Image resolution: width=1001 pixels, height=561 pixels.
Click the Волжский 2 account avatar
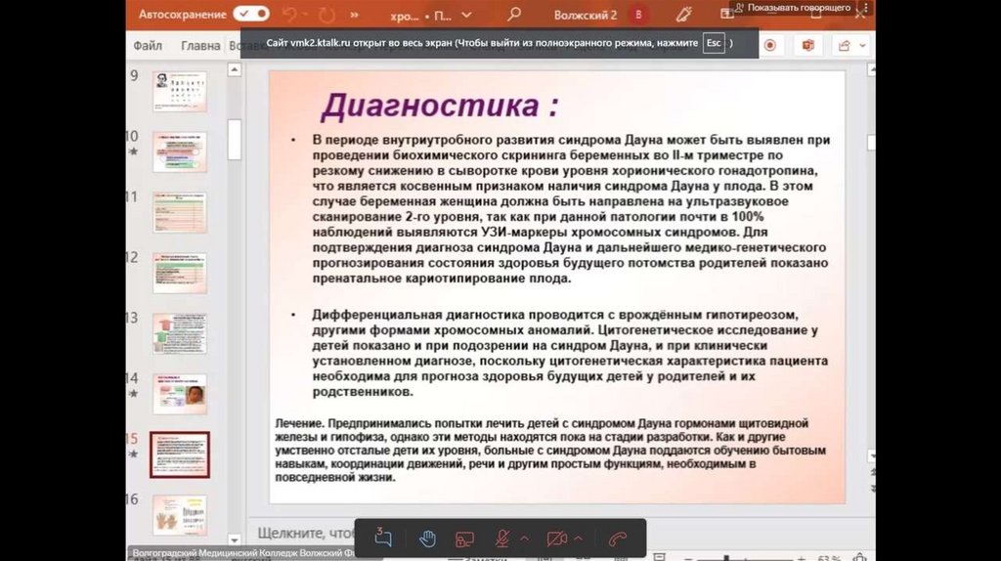click(639, 15)
